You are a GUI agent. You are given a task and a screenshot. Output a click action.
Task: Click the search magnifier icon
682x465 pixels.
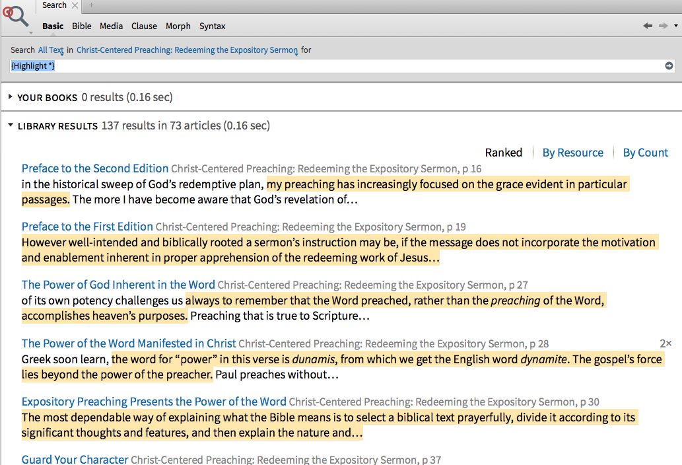(x=15, y=16)
